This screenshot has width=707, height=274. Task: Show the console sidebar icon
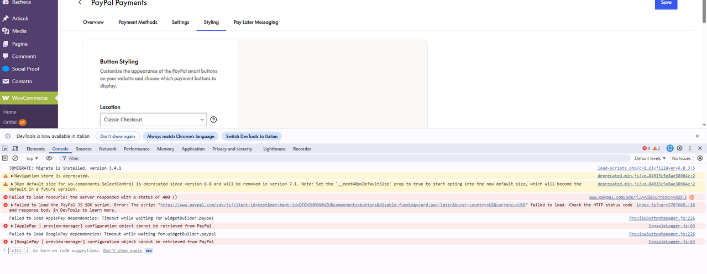click(x=6, y=158)
